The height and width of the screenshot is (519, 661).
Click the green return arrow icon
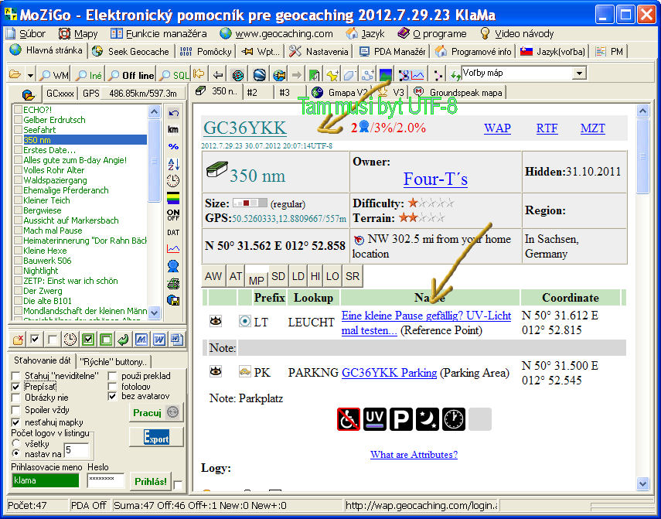[124, 339]
